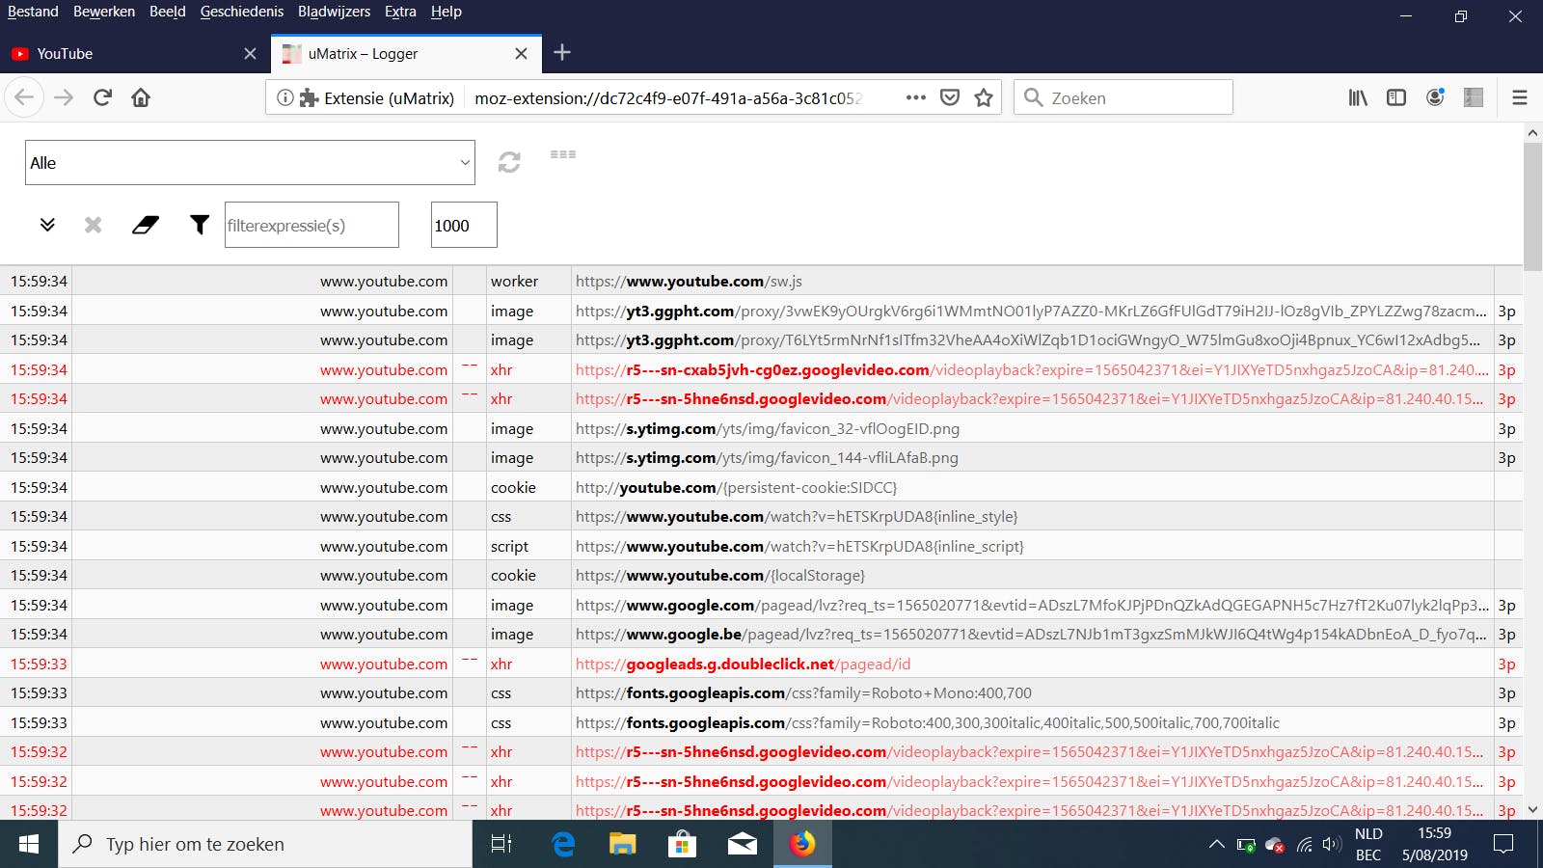Open the Microsoft Store from the taskbar

[682, 844]
